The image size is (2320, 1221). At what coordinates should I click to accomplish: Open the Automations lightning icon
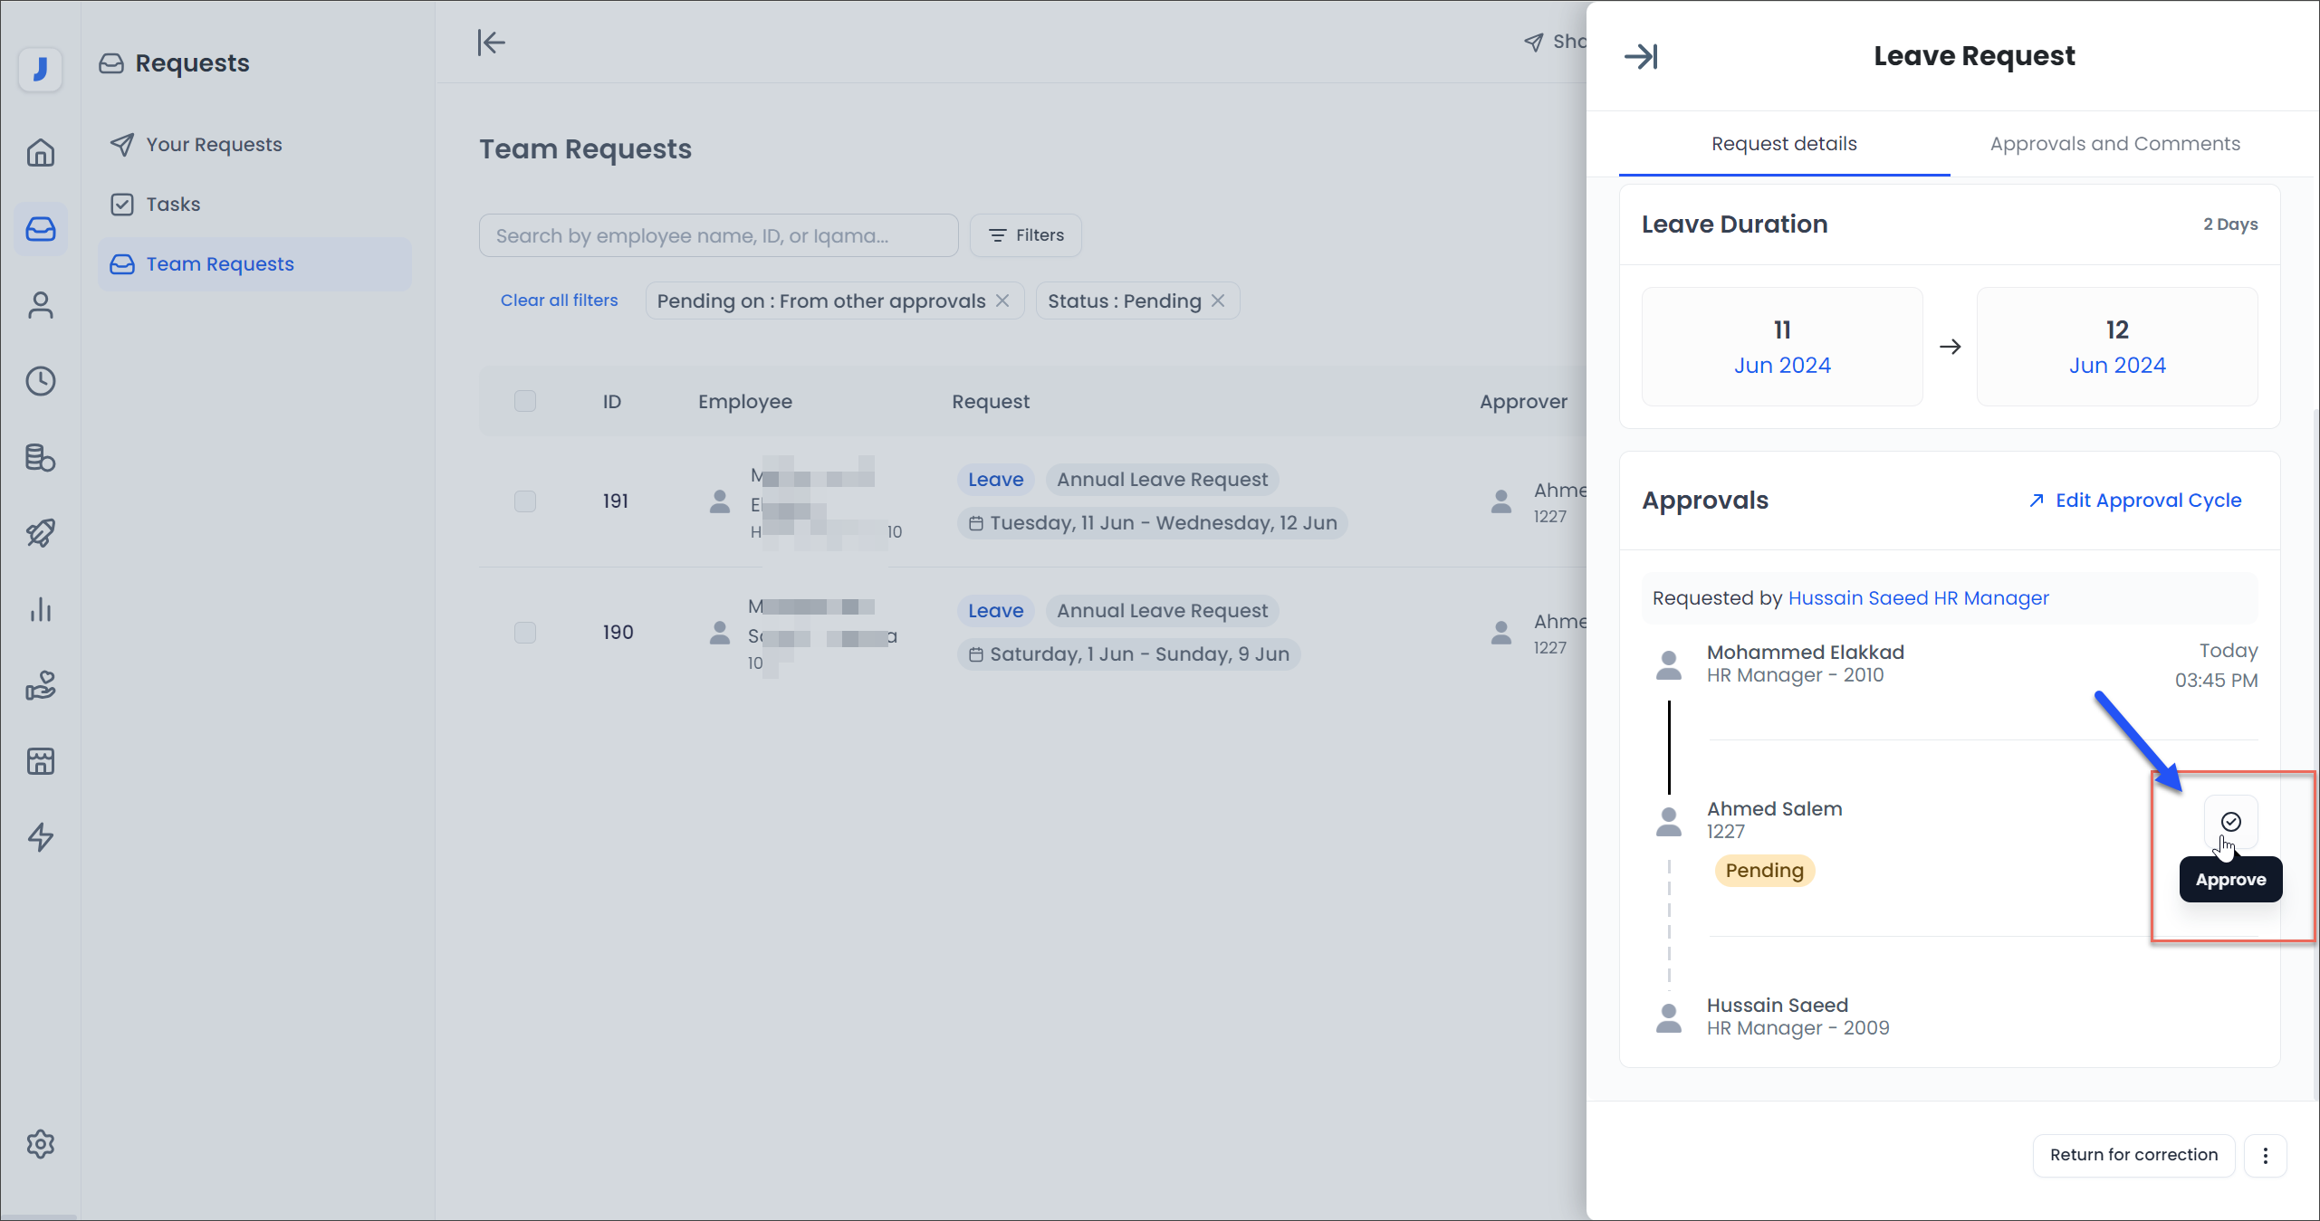41,837
